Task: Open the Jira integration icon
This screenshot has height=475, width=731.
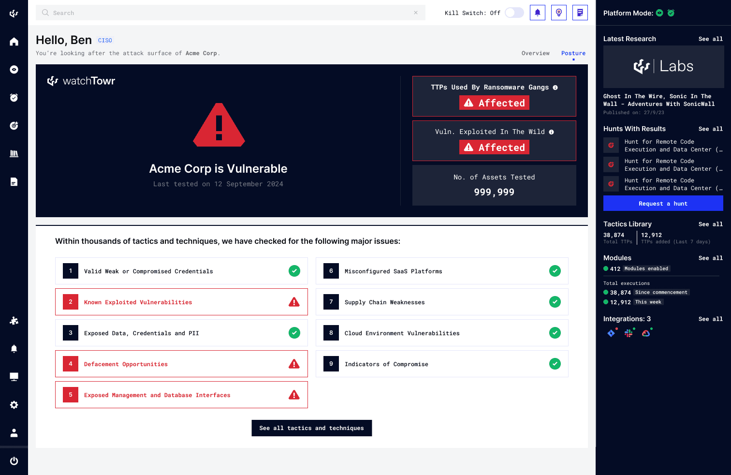Action: coord(611,333)
